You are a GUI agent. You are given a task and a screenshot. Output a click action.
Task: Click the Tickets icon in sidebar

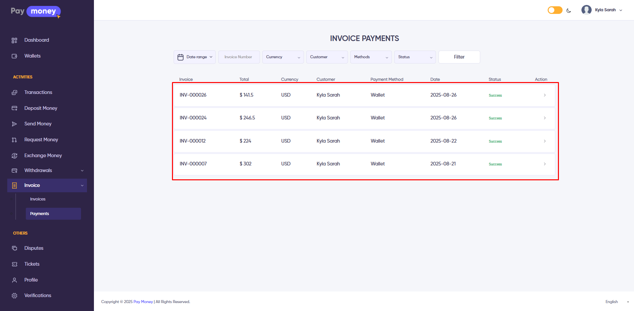(14, 264)
